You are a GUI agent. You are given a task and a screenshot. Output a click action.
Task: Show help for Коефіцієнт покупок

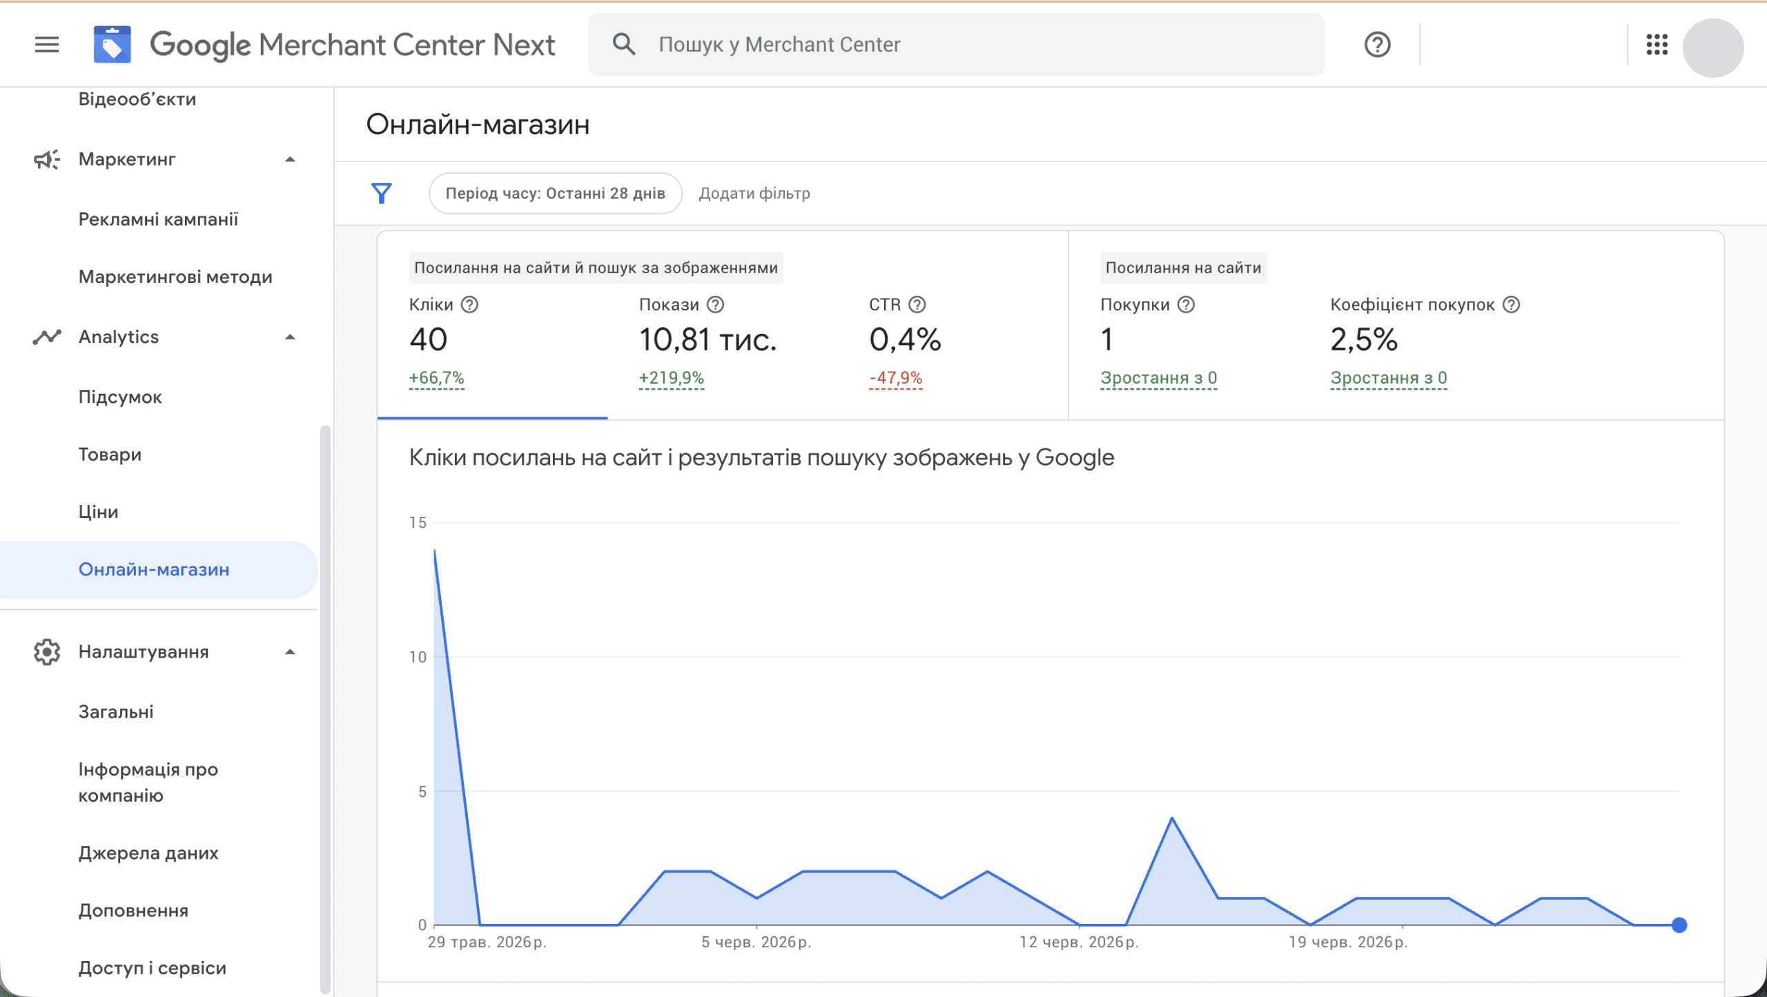pyautogui.click(x=1511, y=304)
